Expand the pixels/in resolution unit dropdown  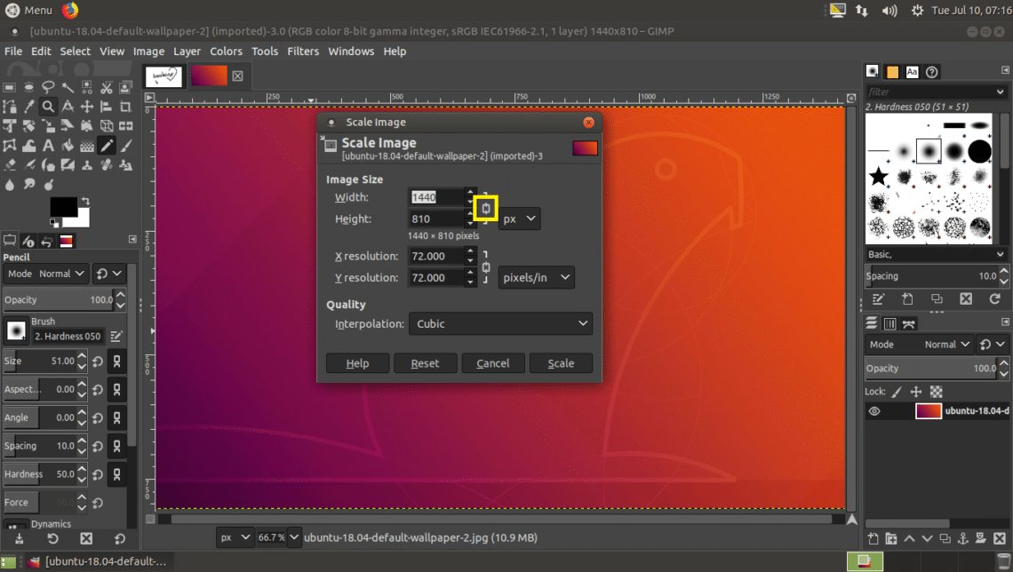(x=536, y=278)
